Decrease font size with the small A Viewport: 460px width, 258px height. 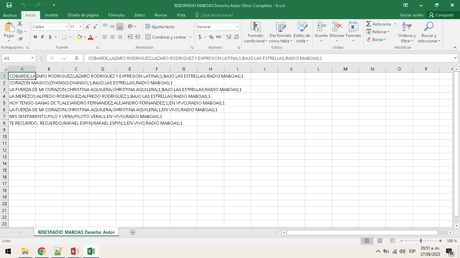[96, 27]
